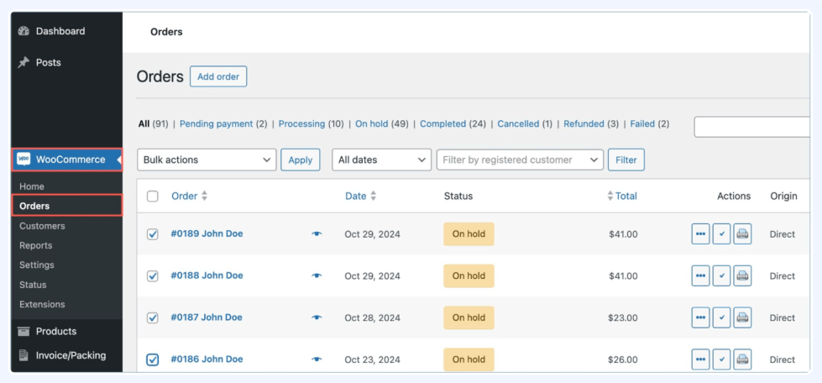This screenshot has height=383, width=822.
Task: Open Status submenu item in sidebar
Action: 33,285
